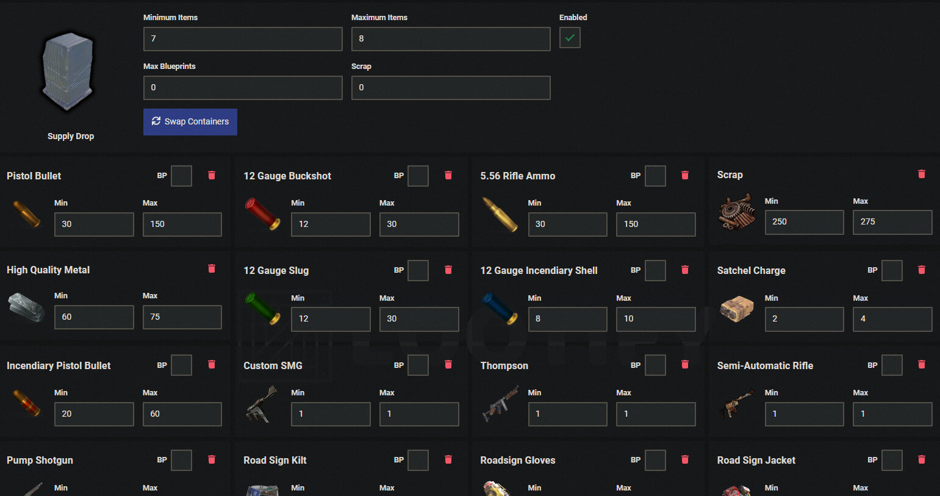This screenshot has height=496, width=940.
Task: Toggle the BP checkbox for Pistol Bullet
Action: pyautogui.click(x=181, y=176)
